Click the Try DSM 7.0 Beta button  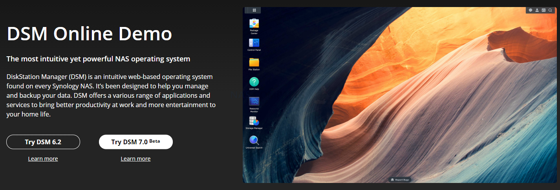(x=136, y=142)
